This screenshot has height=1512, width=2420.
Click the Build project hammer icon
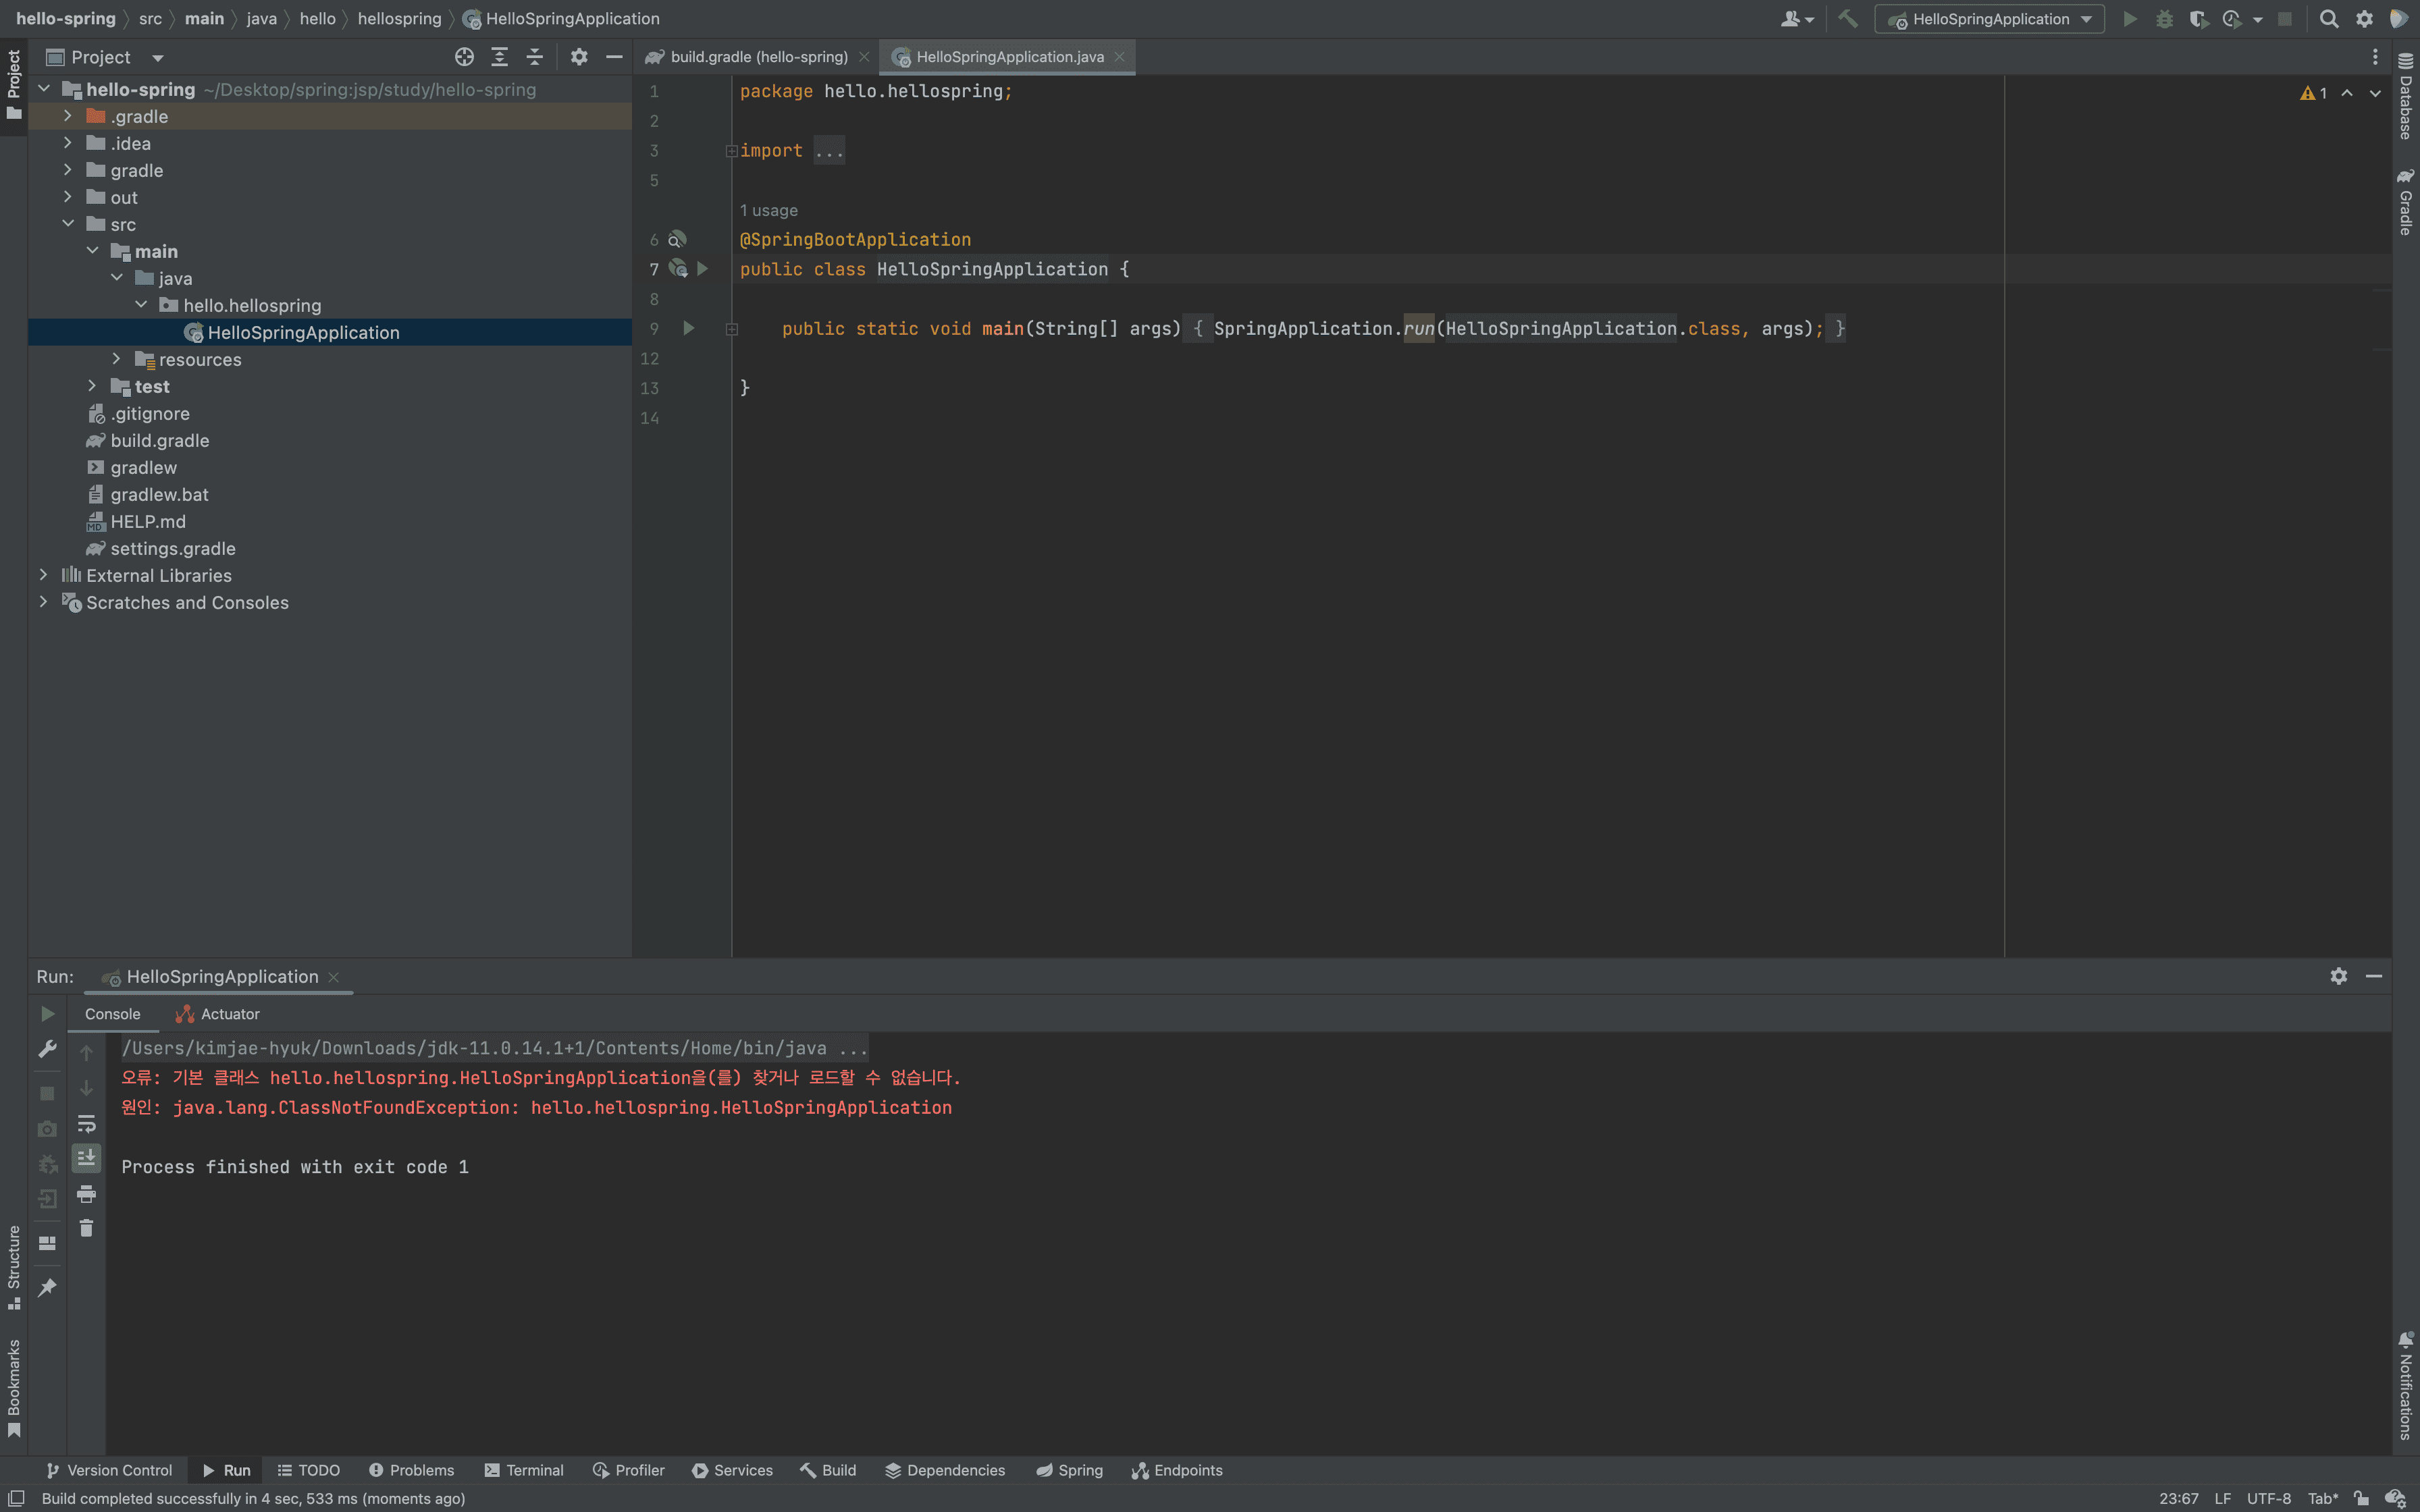[x=1848, y=19]
